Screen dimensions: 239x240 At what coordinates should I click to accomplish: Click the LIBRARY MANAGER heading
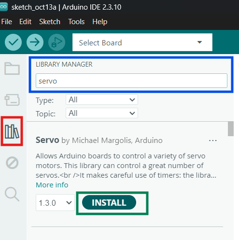64,64
